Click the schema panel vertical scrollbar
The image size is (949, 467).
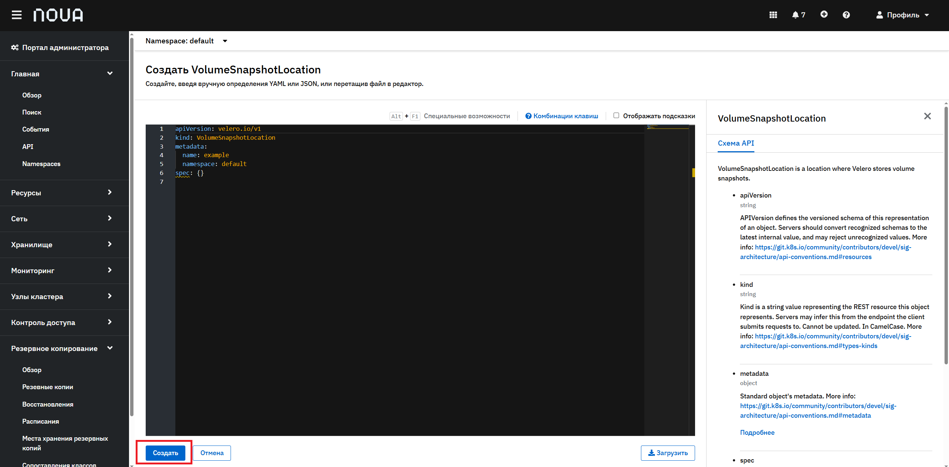click(x=946, y=235)
